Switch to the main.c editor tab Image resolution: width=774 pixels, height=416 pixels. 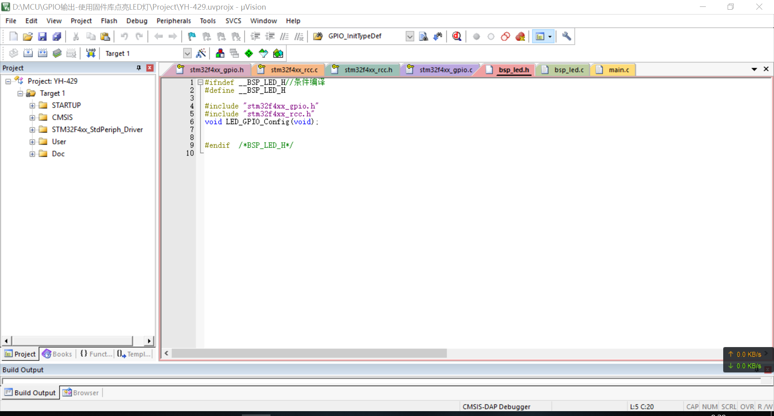tap(618, 70)
